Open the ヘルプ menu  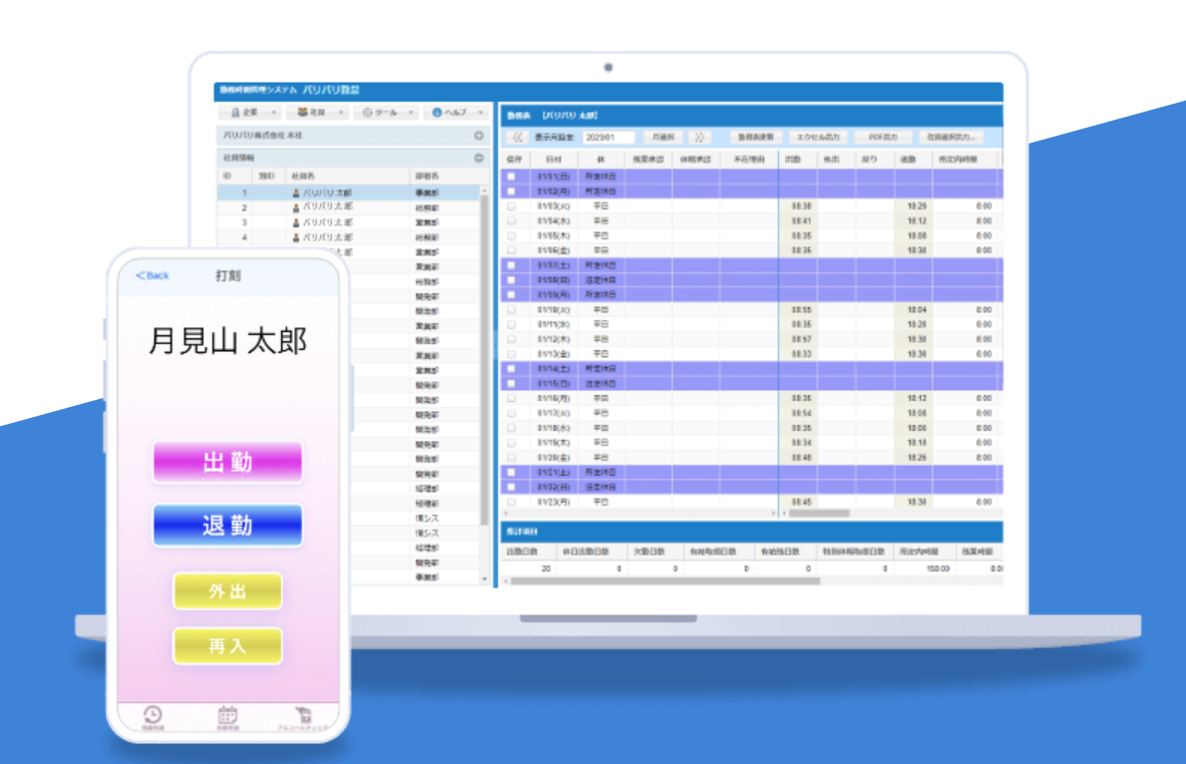click(456, 113)
